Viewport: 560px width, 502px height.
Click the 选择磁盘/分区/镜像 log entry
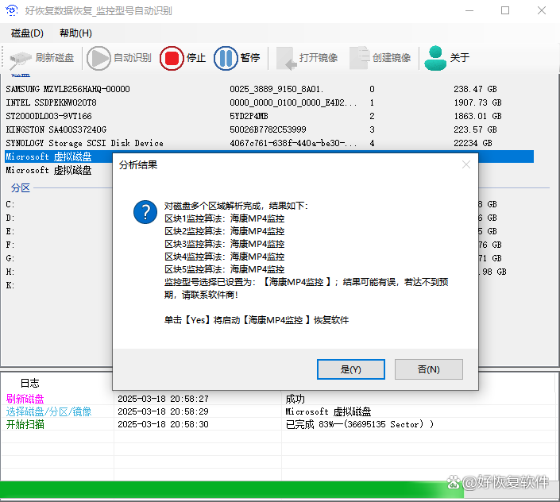[49, 411]
